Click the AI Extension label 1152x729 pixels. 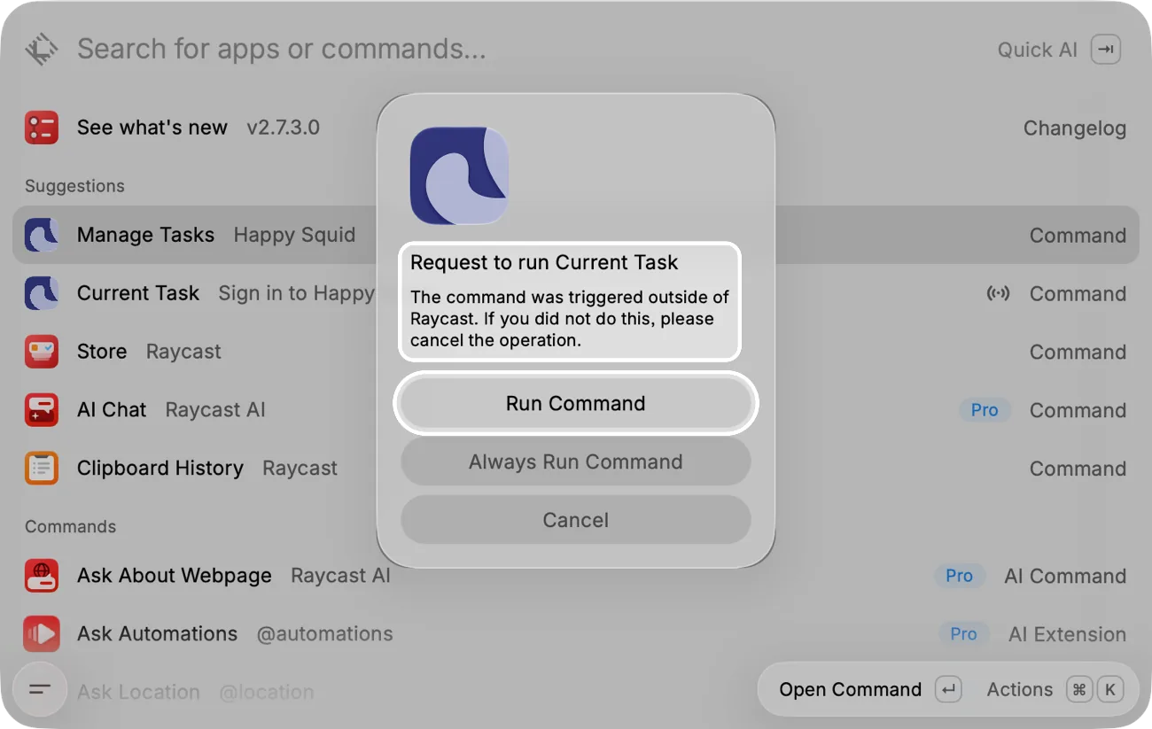pos(1068,634)
